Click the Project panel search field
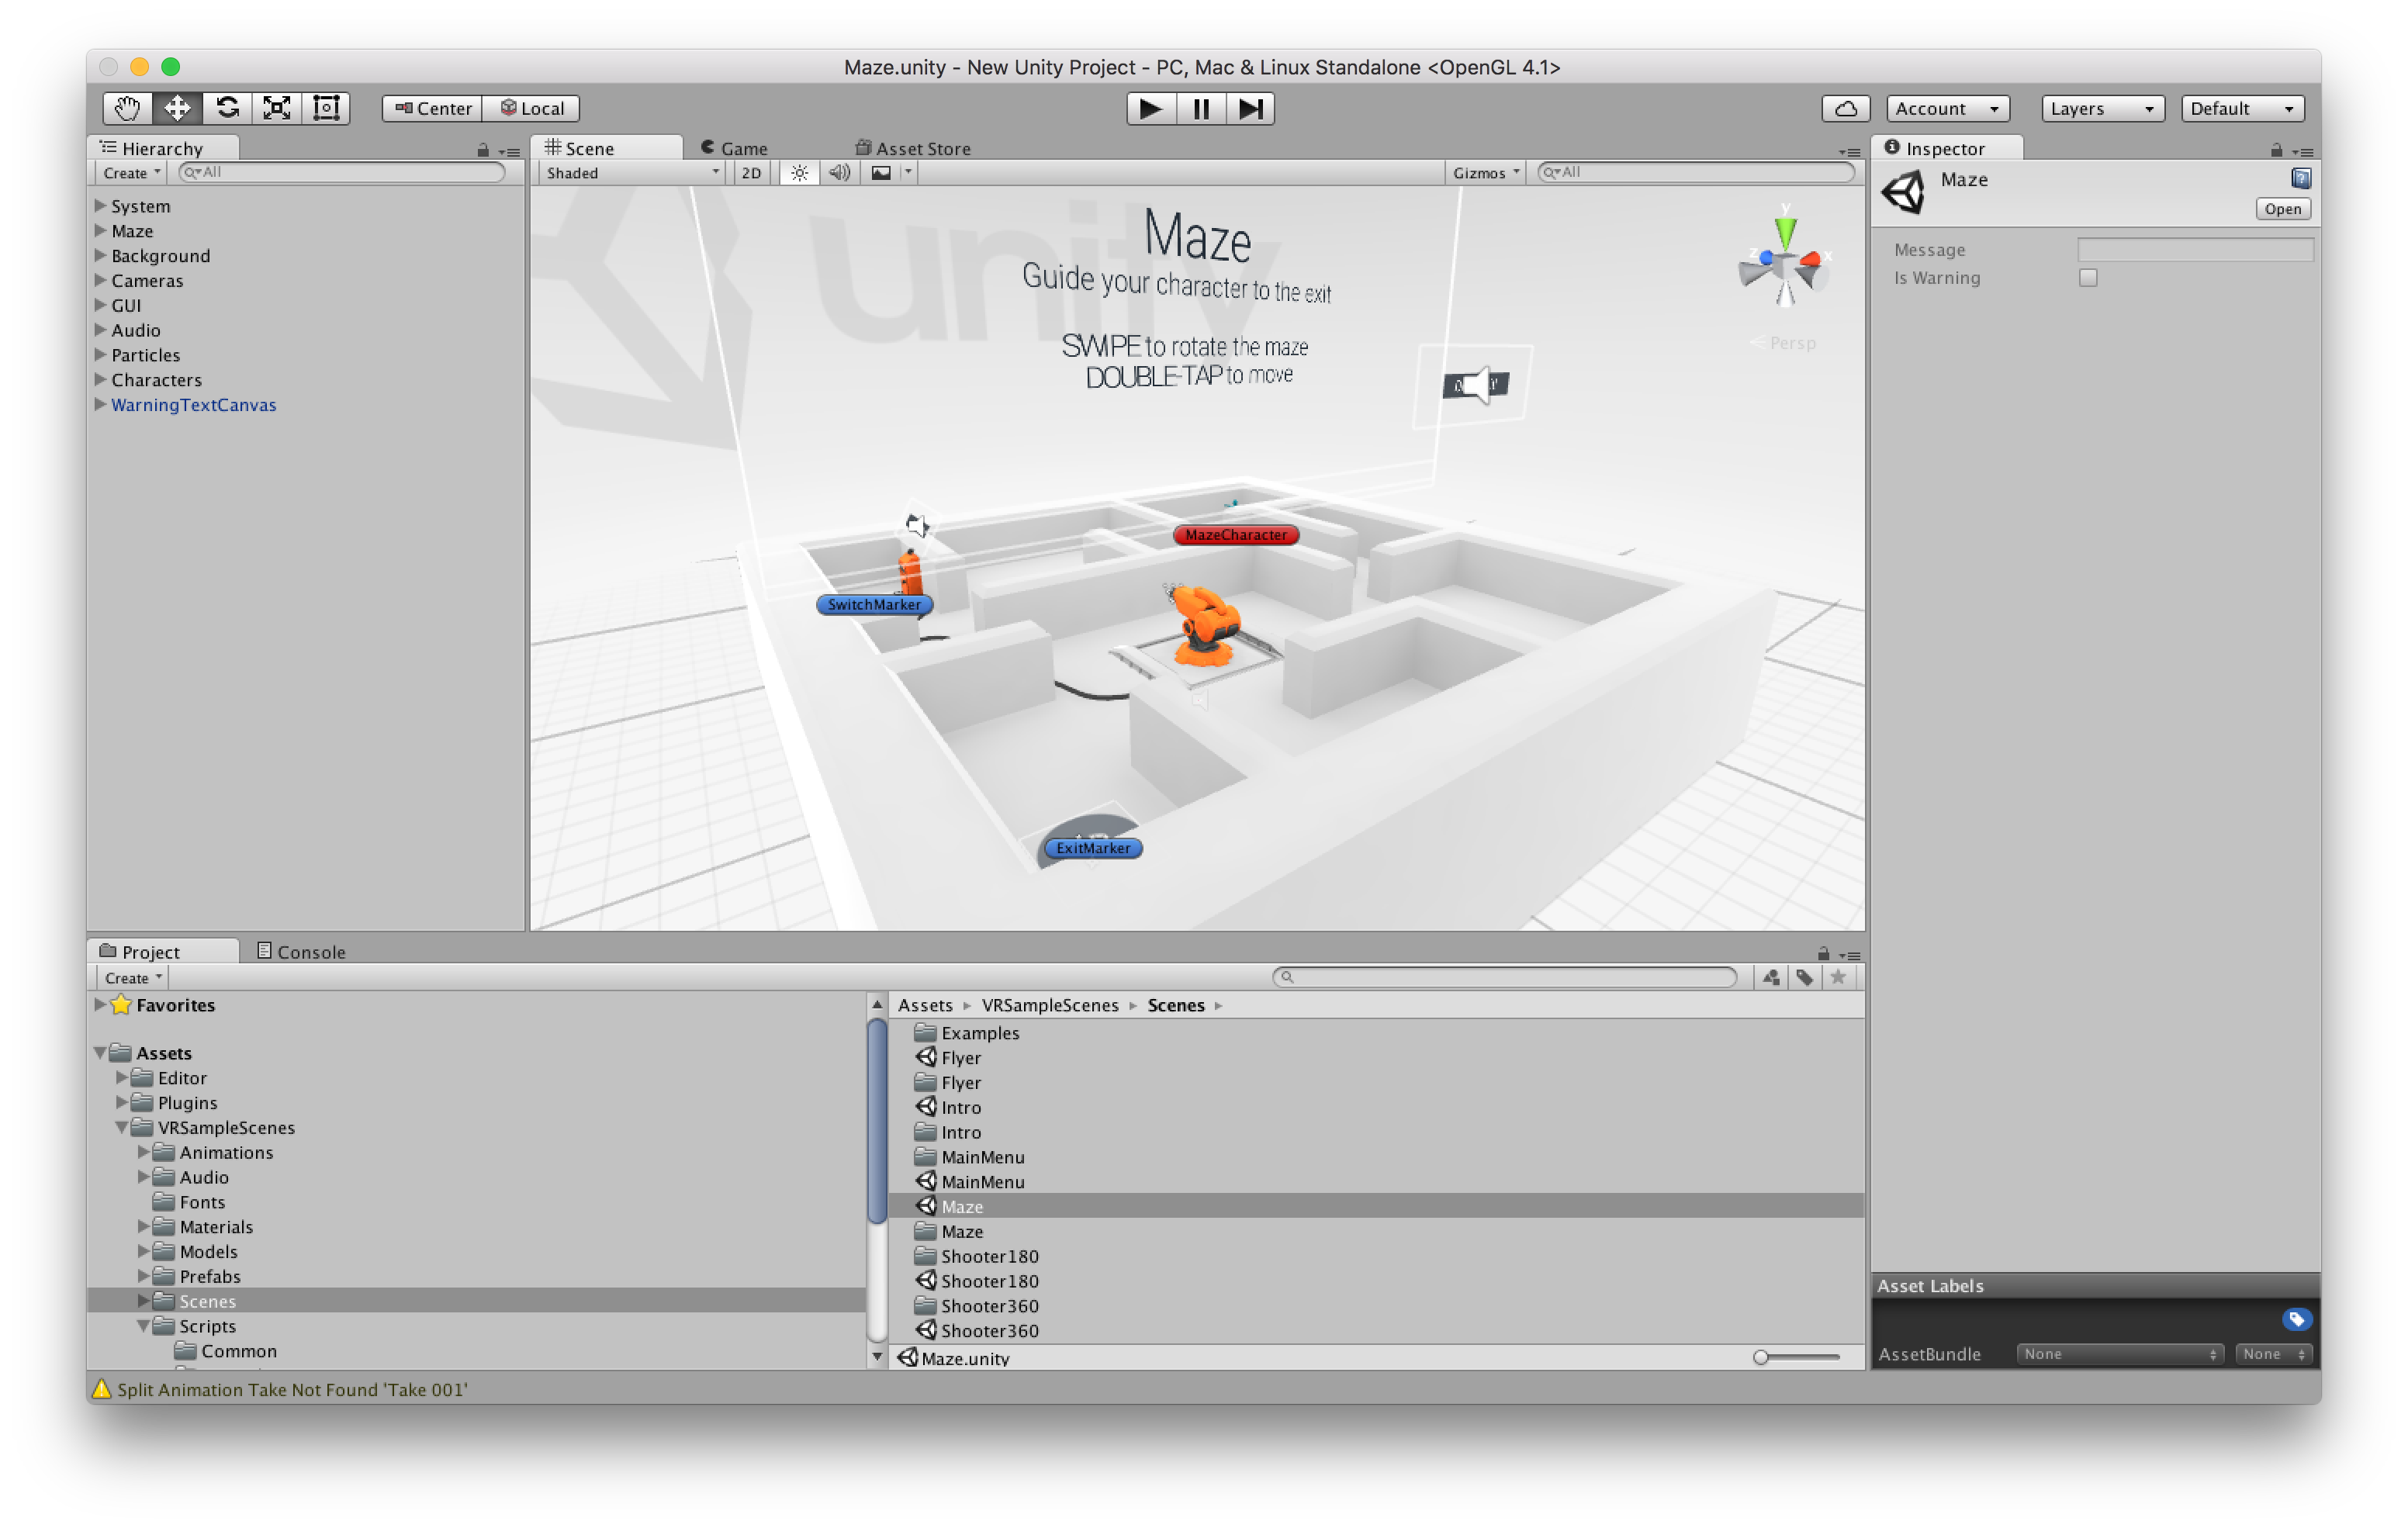 click(x=1505, y=977)
